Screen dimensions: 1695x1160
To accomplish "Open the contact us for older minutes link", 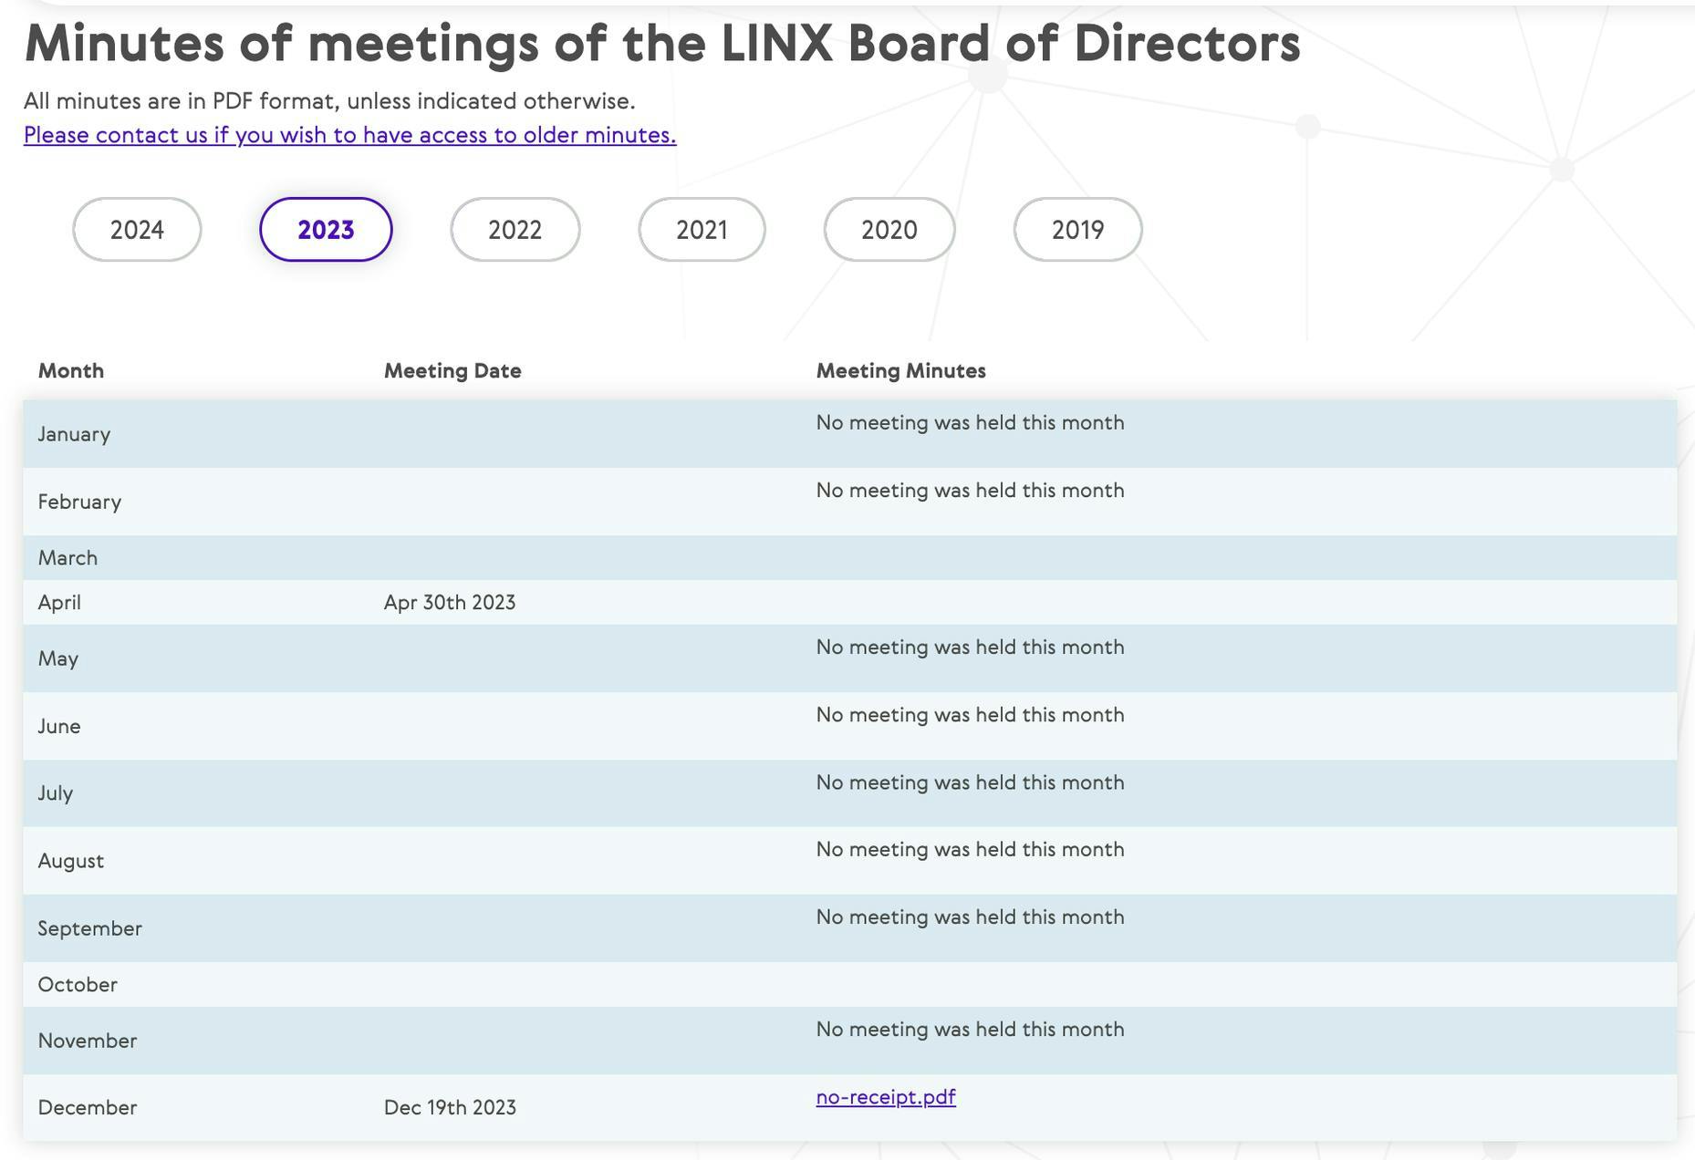I will (350, 135).
